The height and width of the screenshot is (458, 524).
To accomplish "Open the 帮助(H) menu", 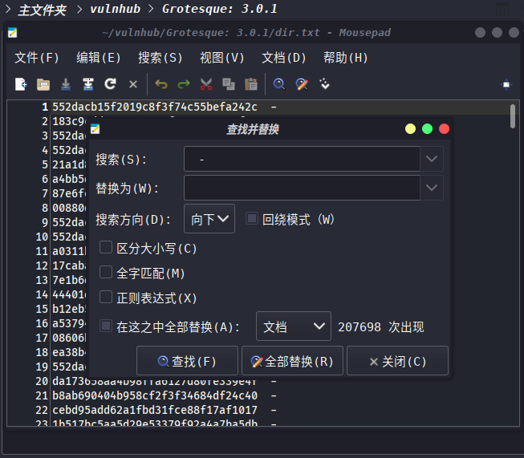I will coord(346,58).
